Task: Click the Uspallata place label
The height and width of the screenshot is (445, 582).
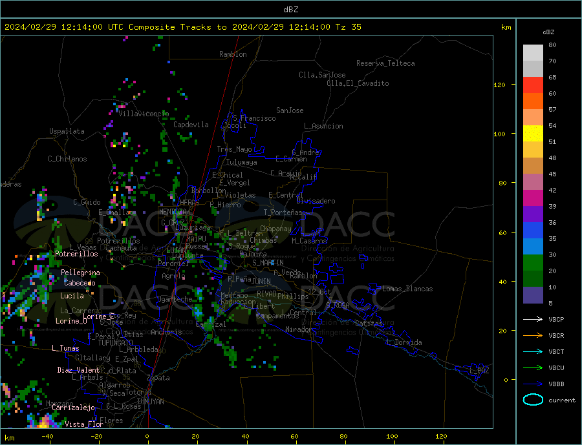Action: click(x=67, y=131)
